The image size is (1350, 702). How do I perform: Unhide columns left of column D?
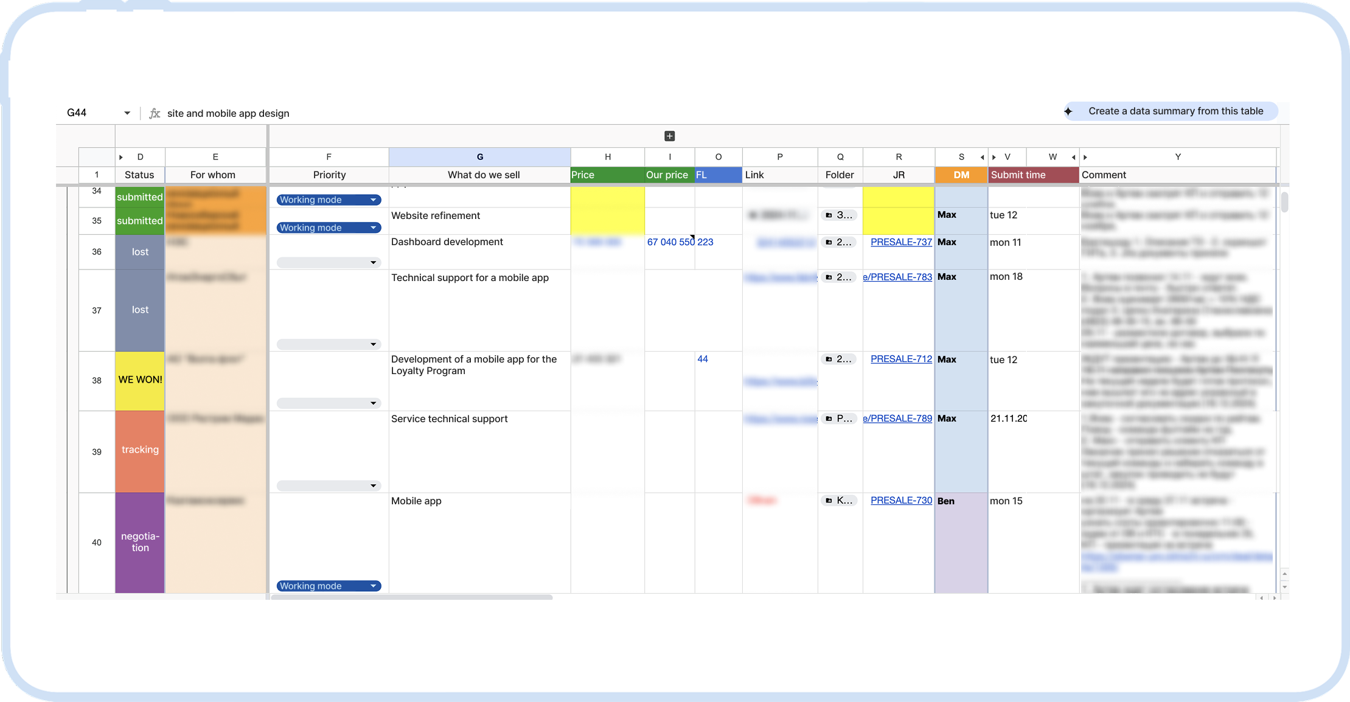[121, 157]
